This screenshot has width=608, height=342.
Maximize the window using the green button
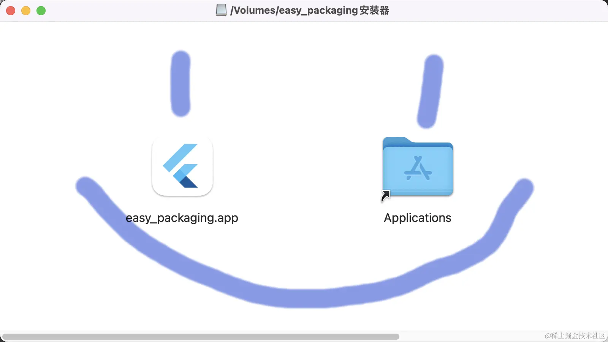[x=41, y=11]
